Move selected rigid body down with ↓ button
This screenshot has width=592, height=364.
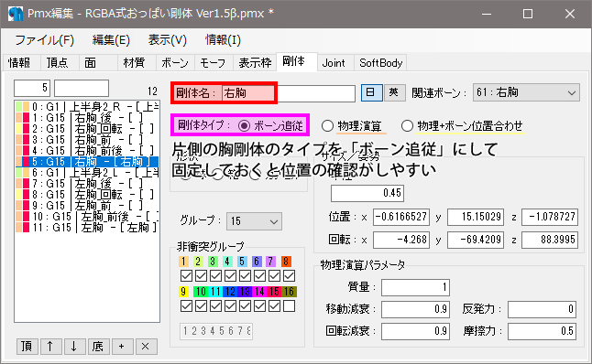coord(74,346)
